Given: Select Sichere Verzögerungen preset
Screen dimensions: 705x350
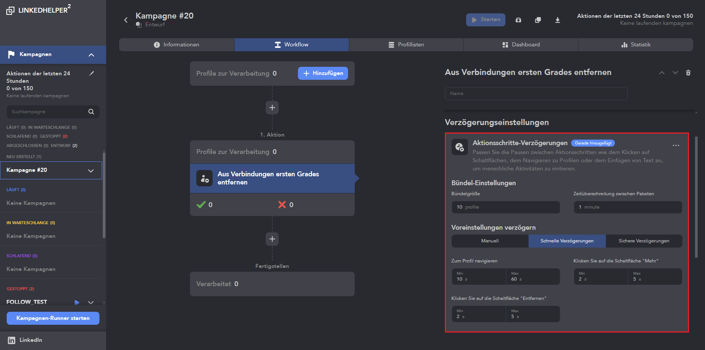Looking at the screenshot, I should tap(644, 241).
